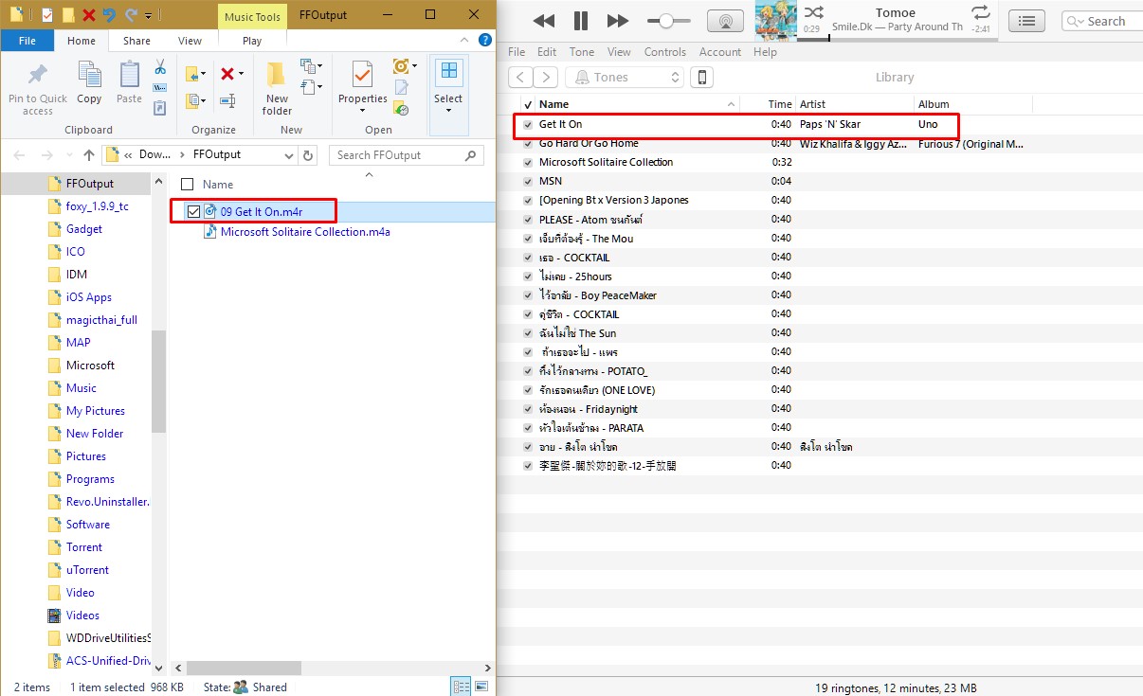Expand the address bar history dropdown
The width and height of the screenshot is (1143, 696).
coord(288,155)
